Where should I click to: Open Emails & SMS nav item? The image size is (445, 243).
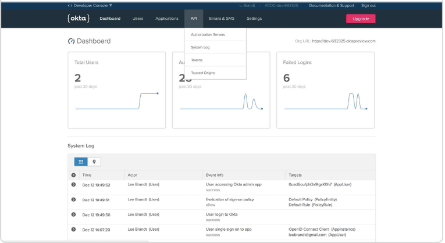222,19
